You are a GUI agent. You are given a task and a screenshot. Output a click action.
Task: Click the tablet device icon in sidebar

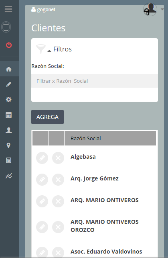pyautogui.click(x=6, y=27)
